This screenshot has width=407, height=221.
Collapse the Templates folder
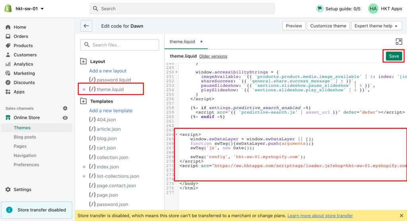pyautogui.click(x=83, y=101)
